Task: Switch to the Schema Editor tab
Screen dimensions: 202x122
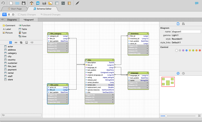Action: 42,9
